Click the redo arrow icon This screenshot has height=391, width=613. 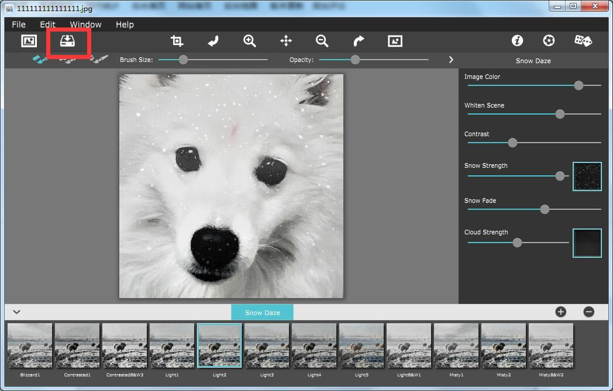(359, 41)
